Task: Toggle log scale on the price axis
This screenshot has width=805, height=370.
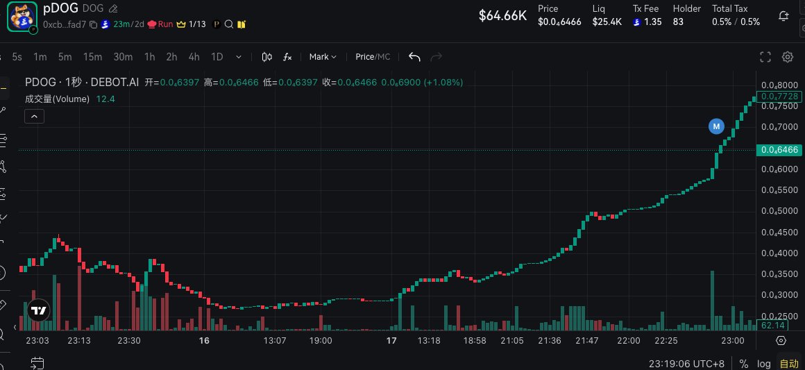Action: (765, 364)
